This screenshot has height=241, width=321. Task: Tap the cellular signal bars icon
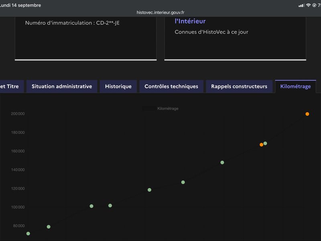coord(301,6)
